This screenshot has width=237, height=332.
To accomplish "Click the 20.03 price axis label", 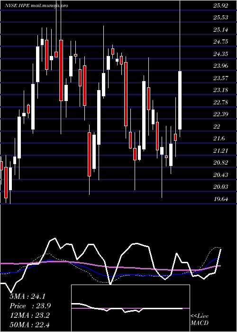I will click(221, 187).
